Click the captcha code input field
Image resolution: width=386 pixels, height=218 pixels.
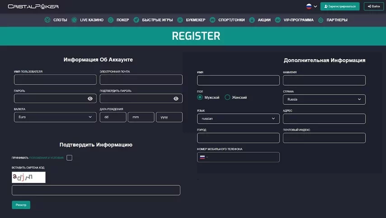pyautogui.click(x=96, y=190)
